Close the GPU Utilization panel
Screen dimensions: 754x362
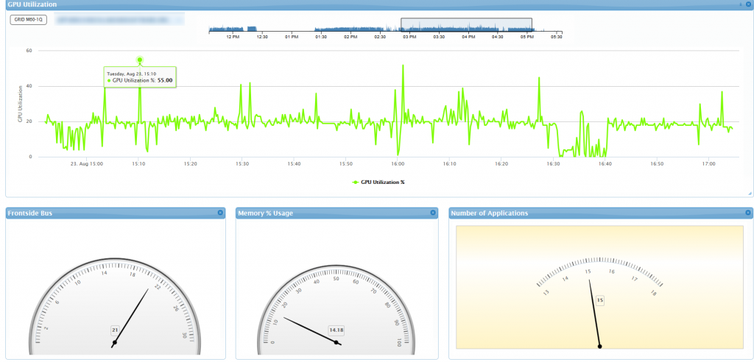(748, 4)
